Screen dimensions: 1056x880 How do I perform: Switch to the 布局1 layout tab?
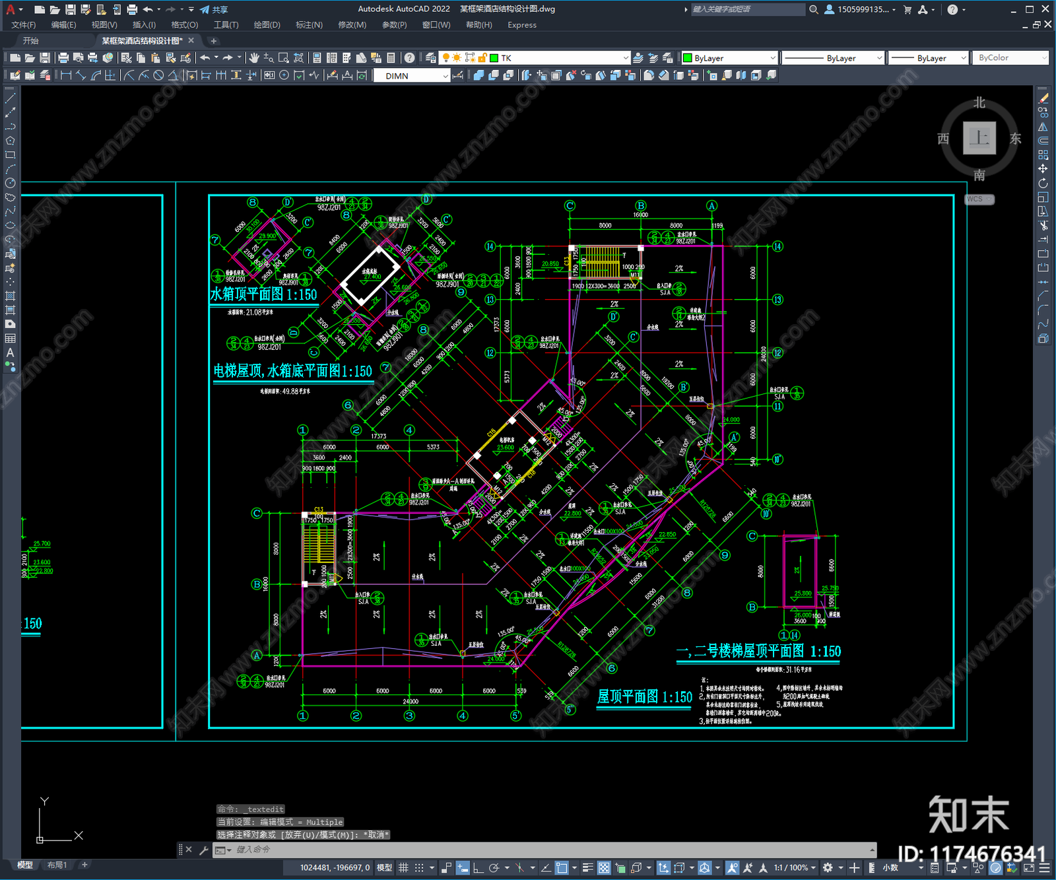(x=57, y=865)
